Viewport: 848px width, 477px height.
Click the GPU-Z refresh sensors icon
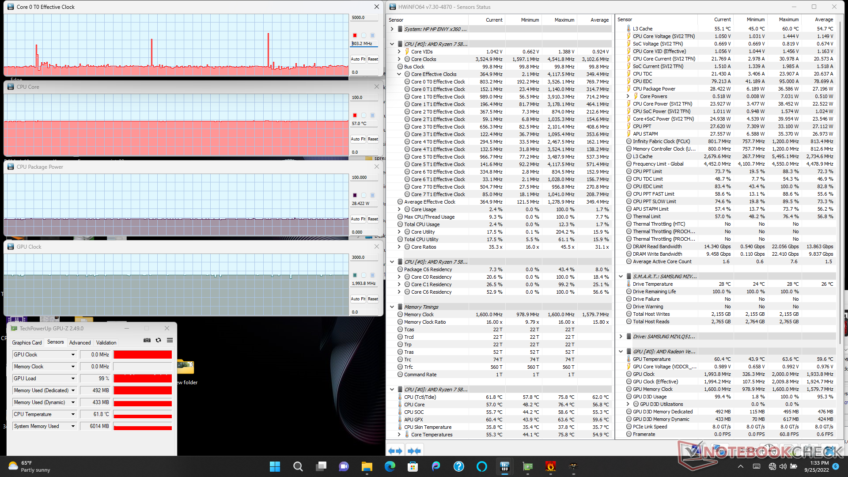159,340
